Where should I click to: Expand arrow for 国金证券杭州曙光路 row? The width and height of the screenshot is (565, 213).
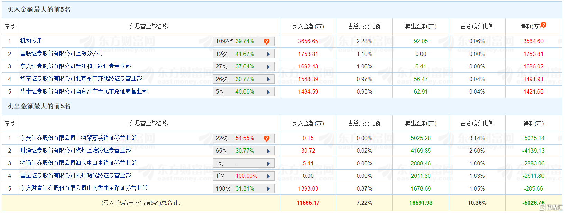pyautogui.click(x=268, y=176)
